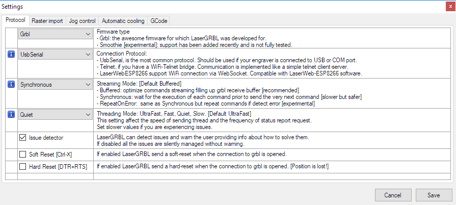
Task: Click info icon next to Synchronous mode
Action: click(11, 85)
